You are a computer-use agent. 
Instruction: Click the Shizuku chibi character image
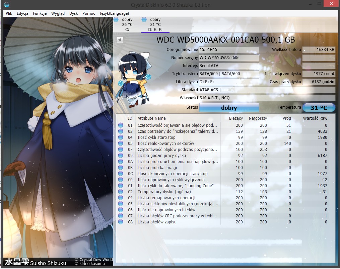[133, 80]
